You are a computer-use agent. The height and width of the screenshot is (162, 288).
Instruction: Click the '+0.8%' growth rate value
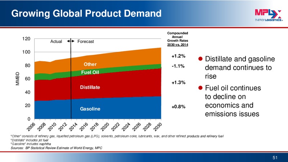[x=178, y=107]
